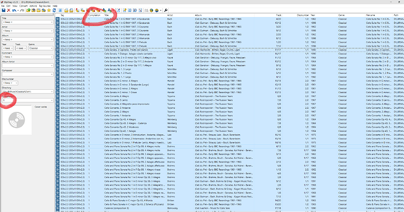This screenshot has width=404, height=212.
Task: Expand the Artist field dropdown
Action: (52, 30)
